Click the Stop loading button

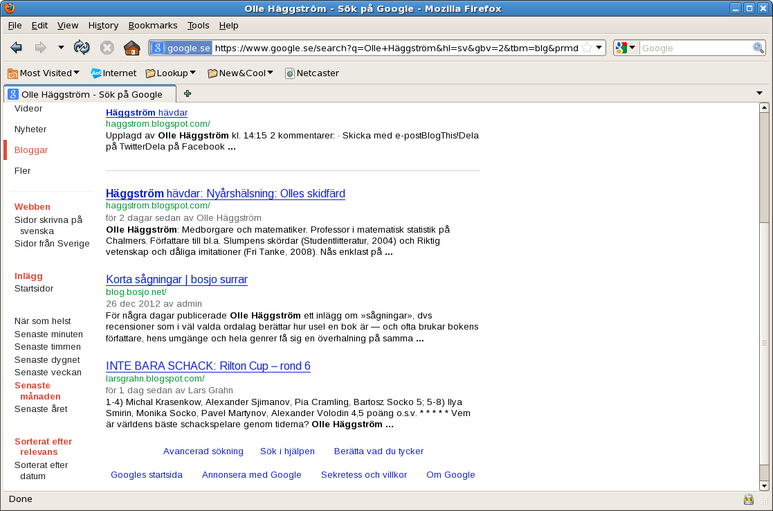click(107, 48)
